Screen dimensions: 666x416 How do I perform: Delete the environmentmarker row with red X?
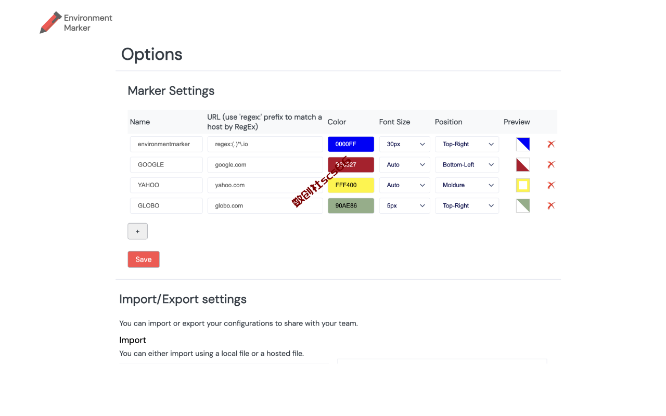click(551, 144)
